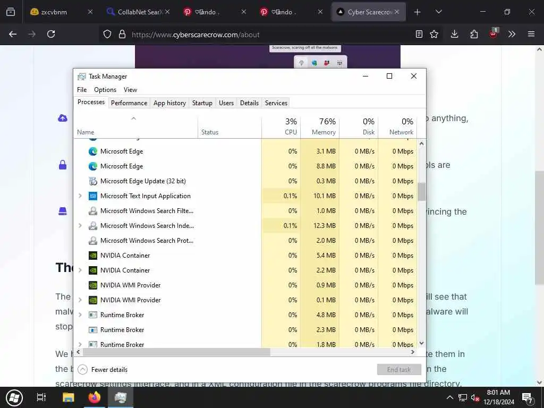Switch to the Performance tab
Image resolution: width=544 pixels, height=408 pixels.
(x=129, y=103)
